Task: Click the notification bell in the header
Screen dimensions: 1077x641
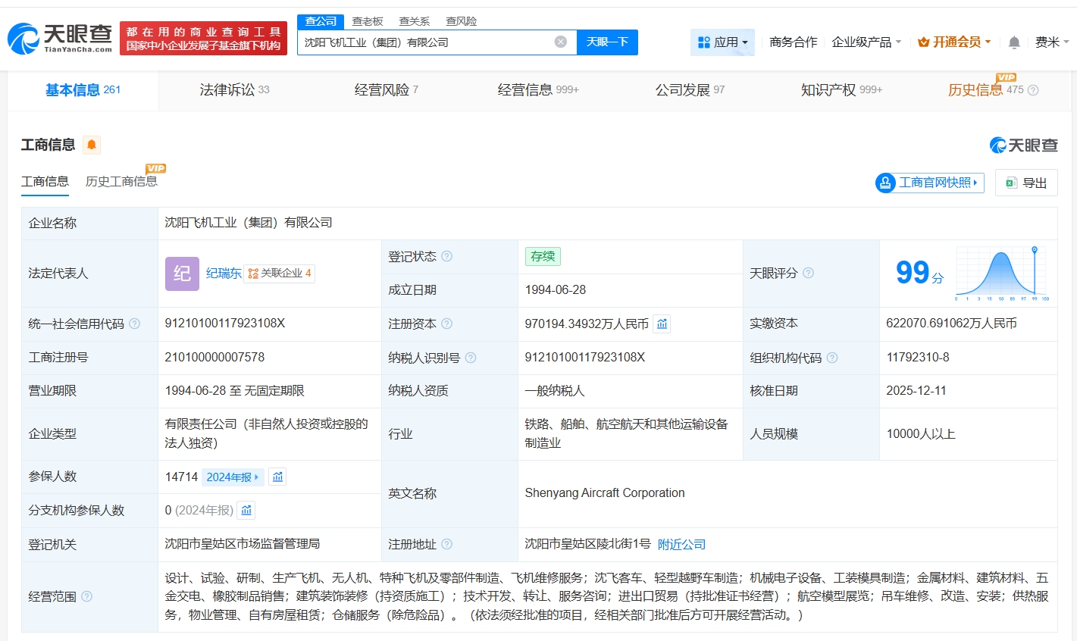Action: click(1014, 42)
